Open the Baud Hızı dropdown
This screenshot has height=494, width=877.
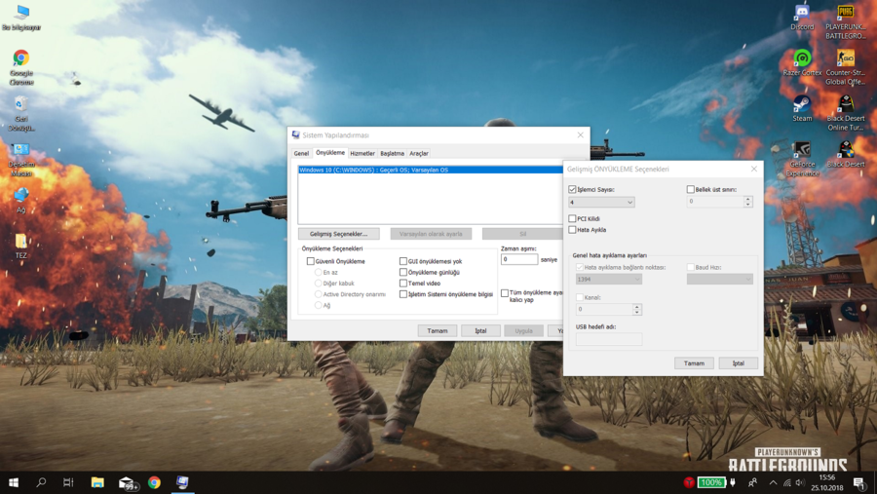point(720,279)
